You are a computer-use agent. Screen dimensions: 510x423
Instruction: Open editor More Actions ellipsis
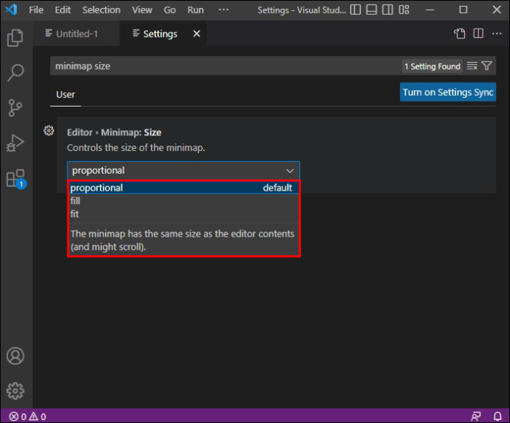[x=497, y=33]
